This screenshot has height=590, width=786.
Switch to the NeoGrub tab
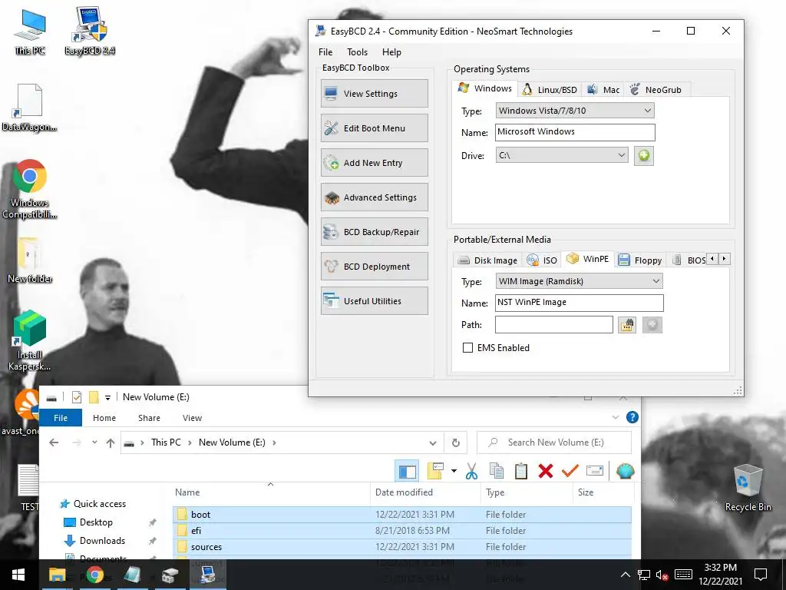[656, 90]
